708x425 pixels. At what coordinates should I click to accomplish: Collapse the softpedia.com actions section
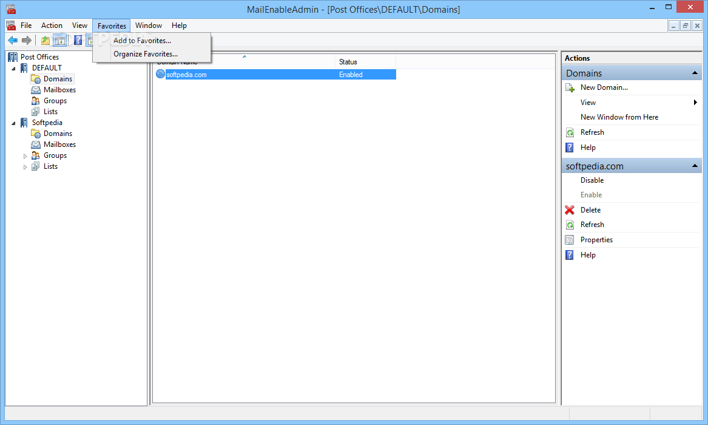pos(695,166)
